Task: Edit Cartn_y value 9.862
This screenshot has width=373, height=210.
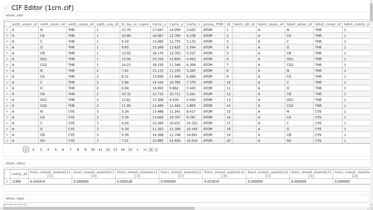Action: (x=176, y=88)
